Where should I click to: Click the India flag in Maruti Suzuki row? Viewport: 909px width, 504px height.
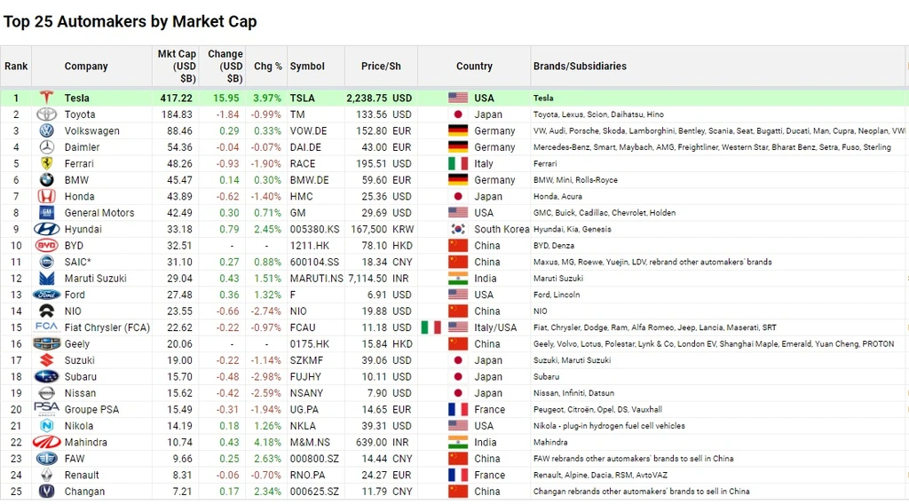tap(458, 278)
